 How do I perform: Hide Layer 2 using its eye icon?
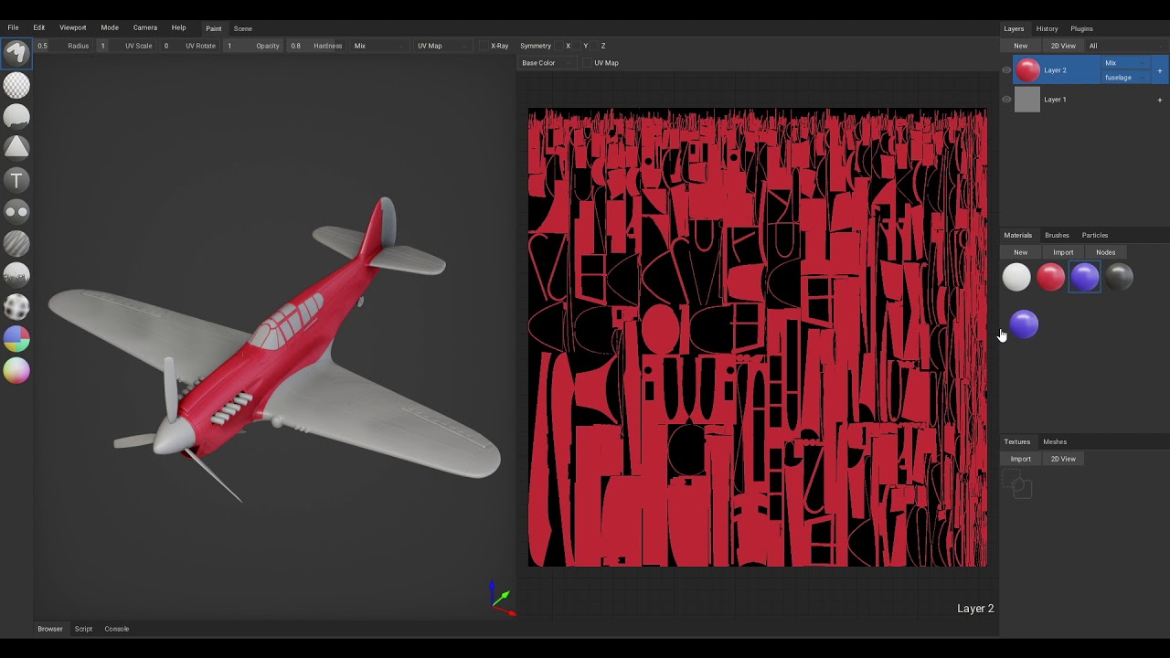click(1006, 70)
